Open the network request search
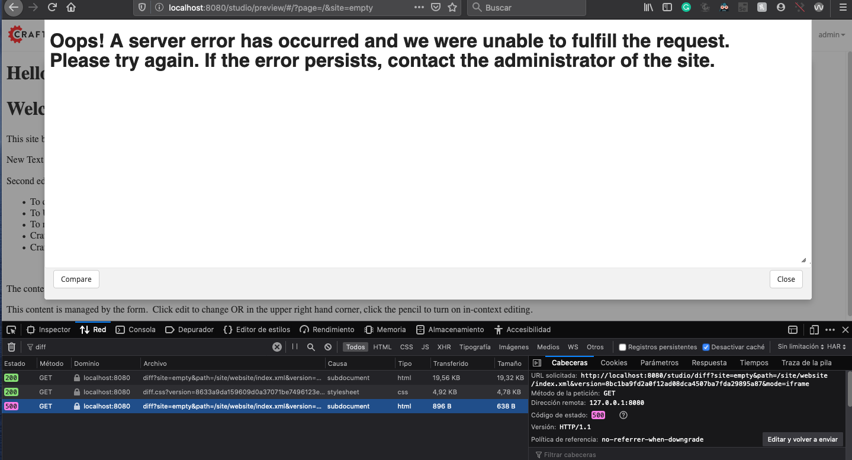The width and height of the screenshot is (852, 460). click(x=311, y=346)
